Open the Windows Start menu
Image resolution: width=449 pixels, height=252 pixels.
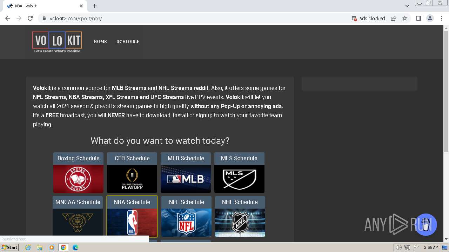click(10, 247)
